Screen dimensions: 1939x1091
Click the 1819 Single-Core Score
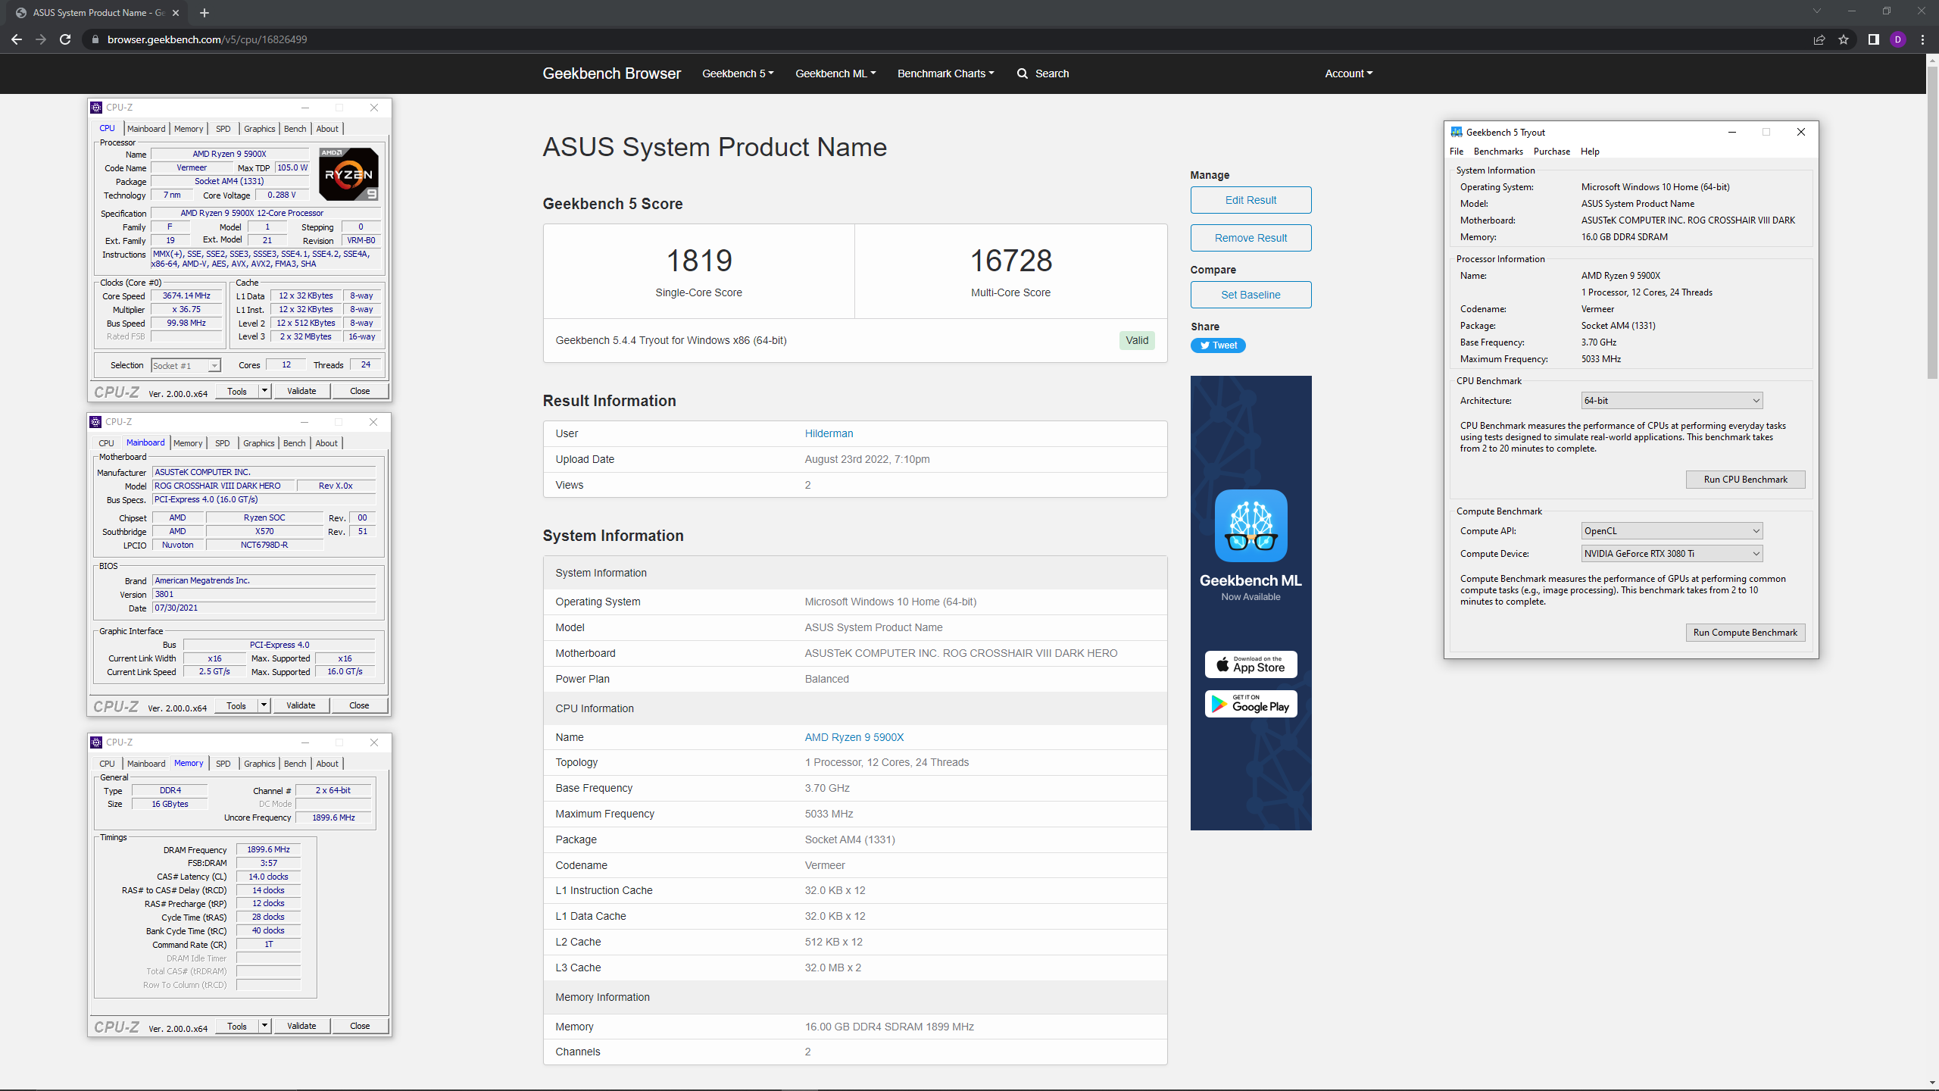[x=699, y=261]
